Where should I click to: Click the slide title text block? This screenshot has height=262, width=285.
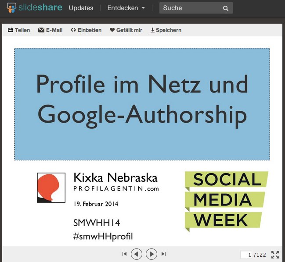(142, 104)
